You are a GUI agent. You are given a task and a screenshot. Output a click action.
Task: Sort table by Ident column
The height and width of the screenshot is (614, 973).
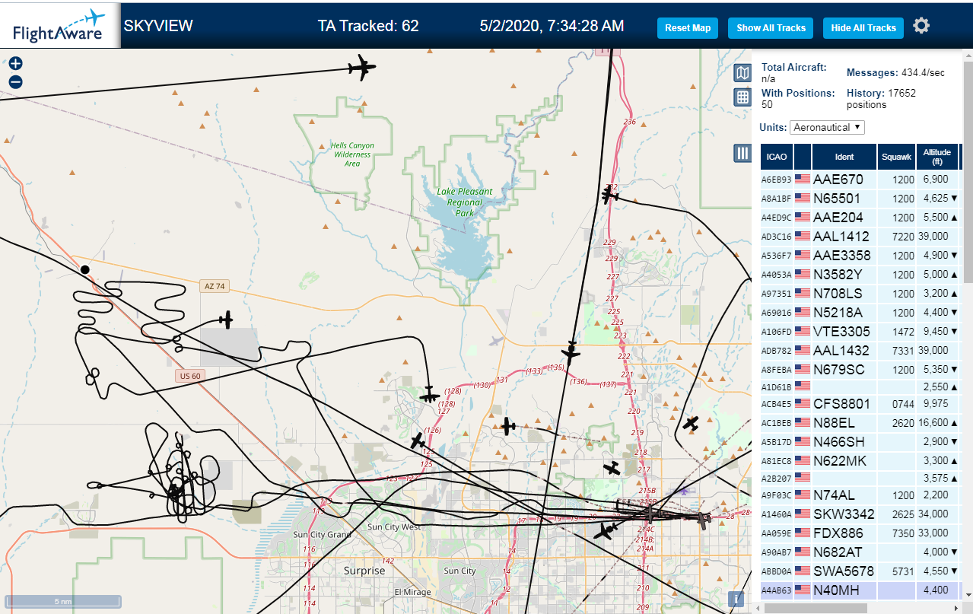point(844,157)
